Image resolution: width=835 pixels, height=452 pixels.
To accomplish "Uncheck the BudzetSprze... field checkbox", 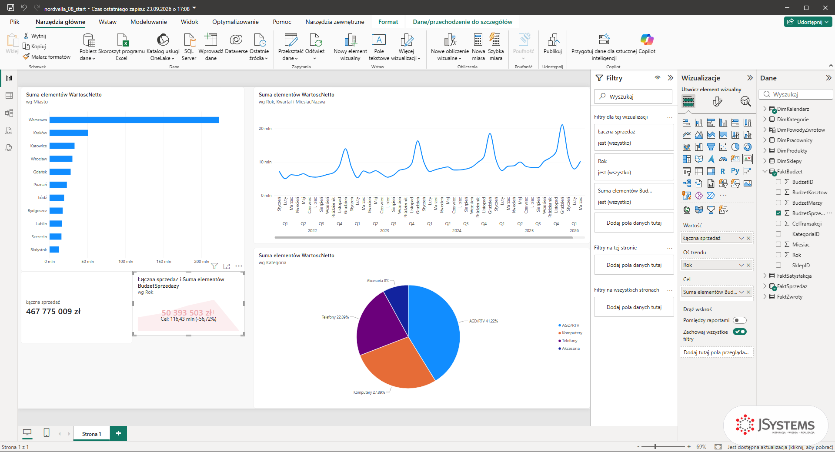I will [x=778, y=213].
